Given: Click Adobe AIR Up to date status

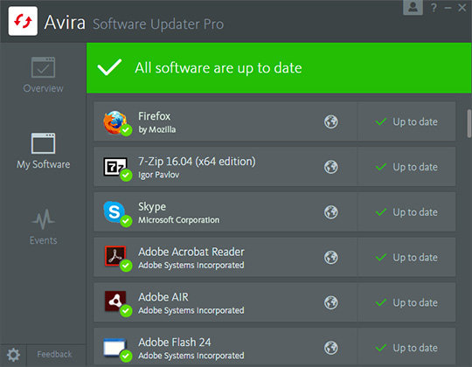Looking at the screenshot, I should (x=406, y=302).
